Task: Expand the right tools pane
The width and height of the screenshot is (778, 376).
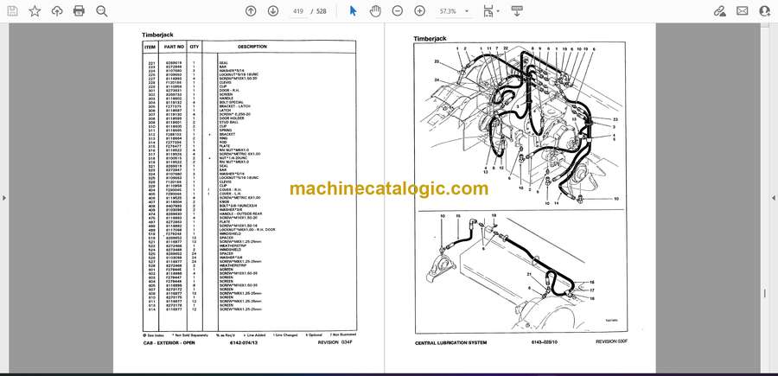Action: coord(774,198)
